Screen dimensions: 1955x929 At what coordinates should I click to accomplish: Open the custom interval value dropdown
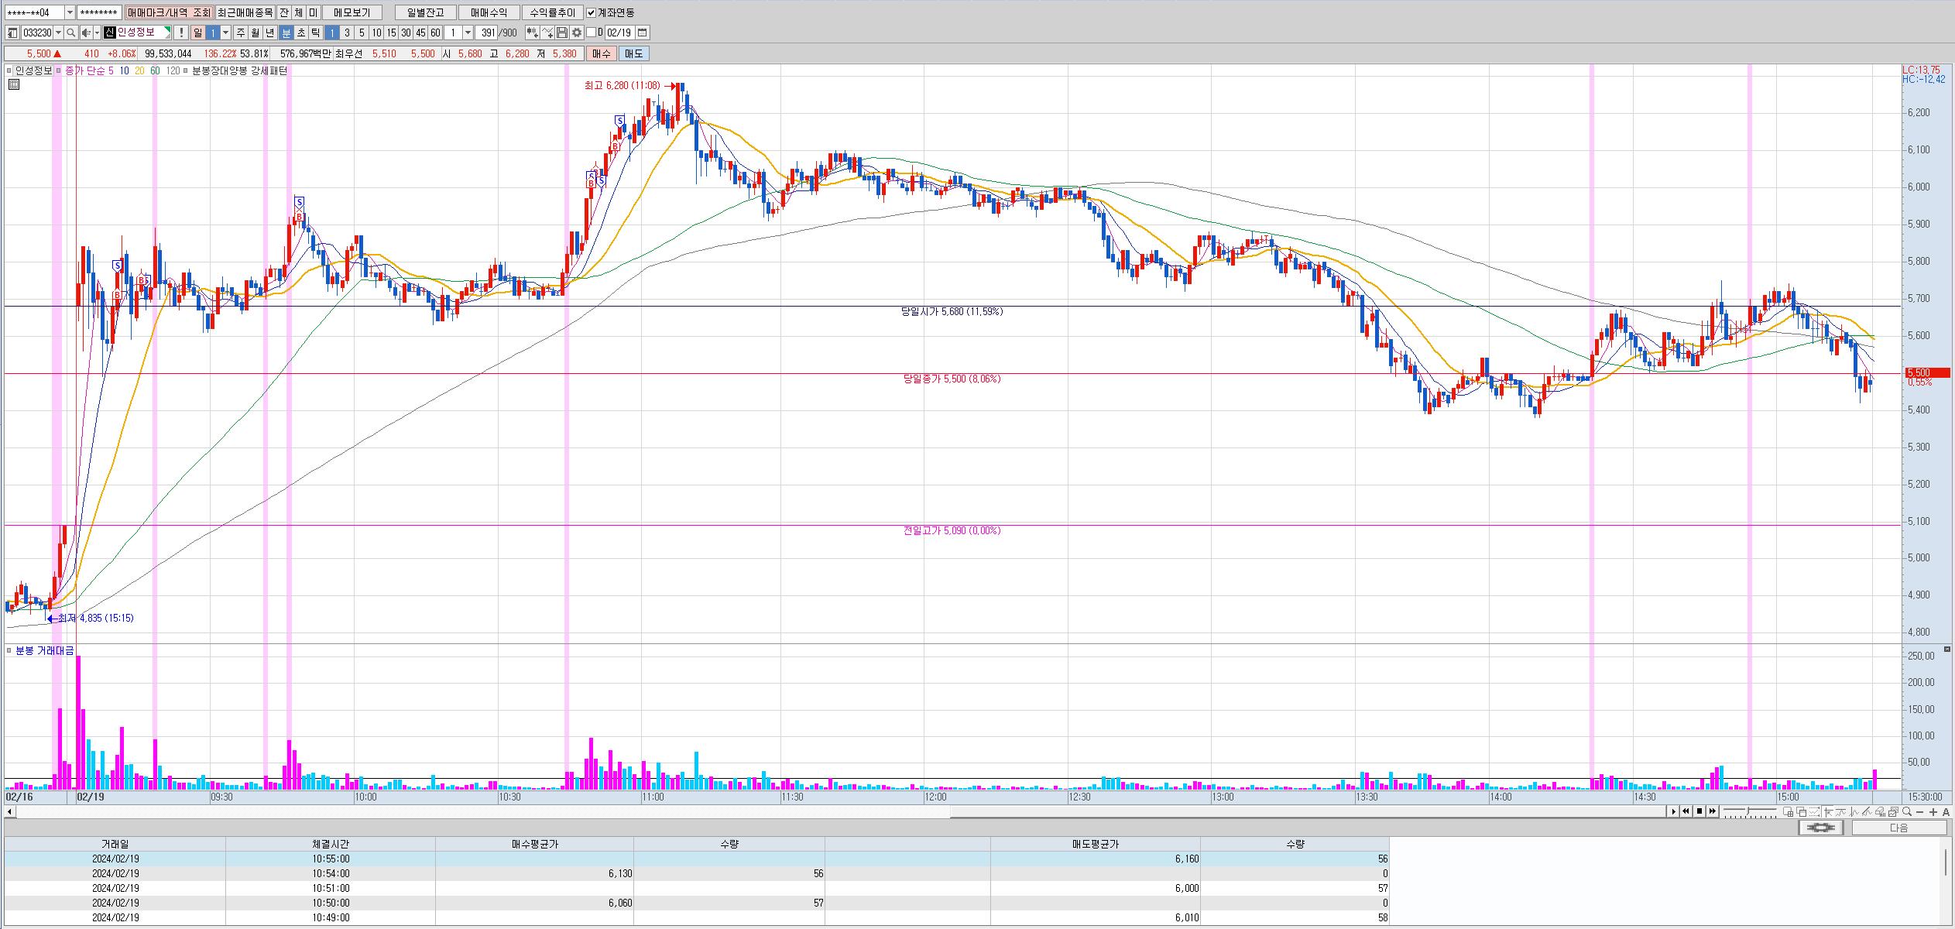pos(468,33)
